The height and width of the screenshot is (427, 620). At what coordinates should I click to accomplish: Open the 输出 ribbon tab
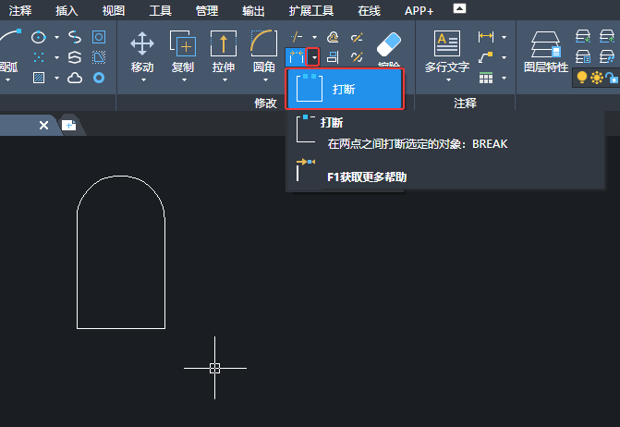(253, 11)
